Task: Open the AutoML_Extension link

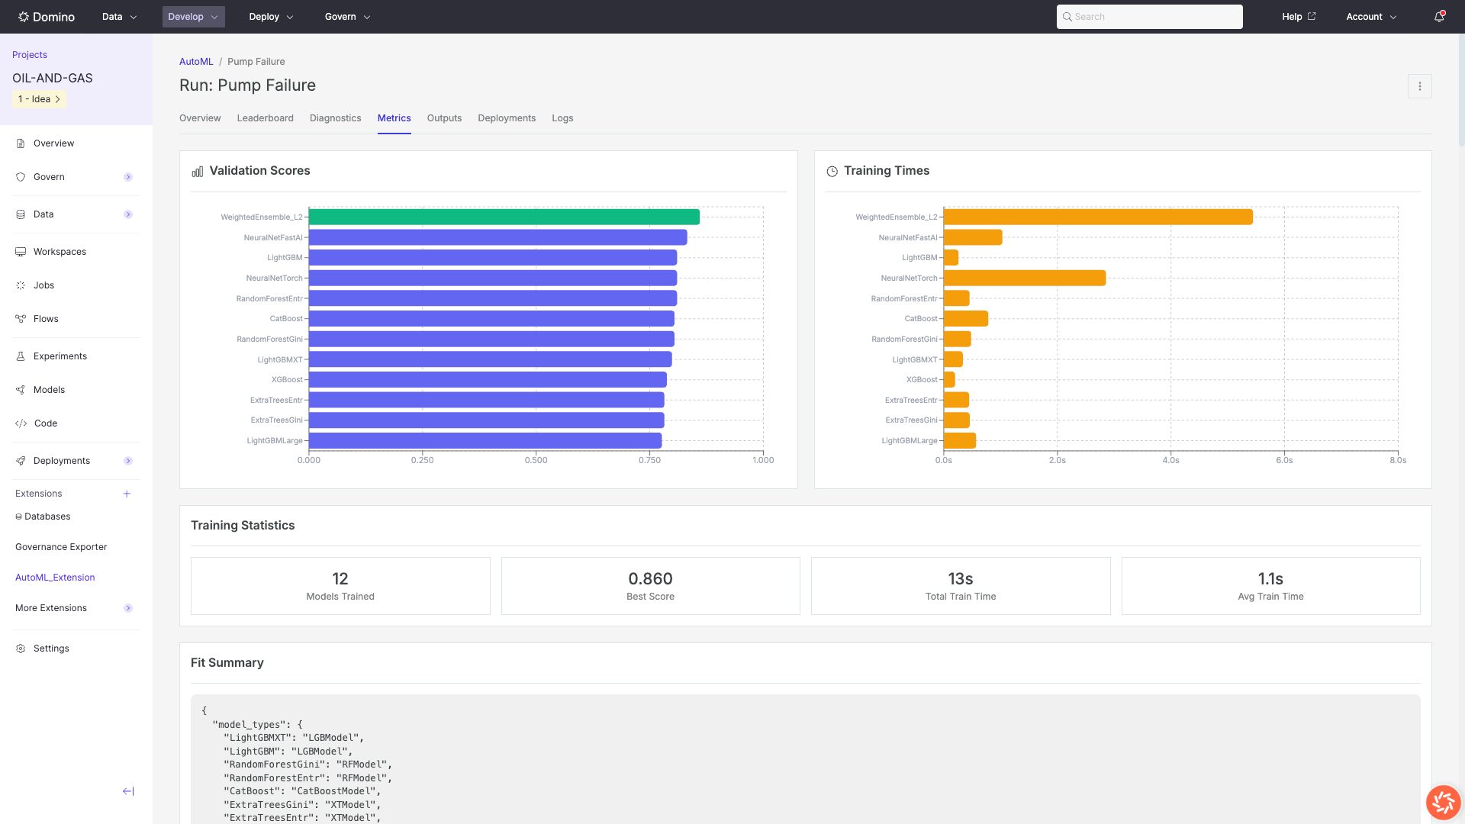Action: click(x=55, y=578)
